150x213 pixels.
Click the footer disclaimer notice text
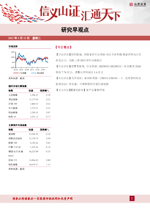pos(43,199)
